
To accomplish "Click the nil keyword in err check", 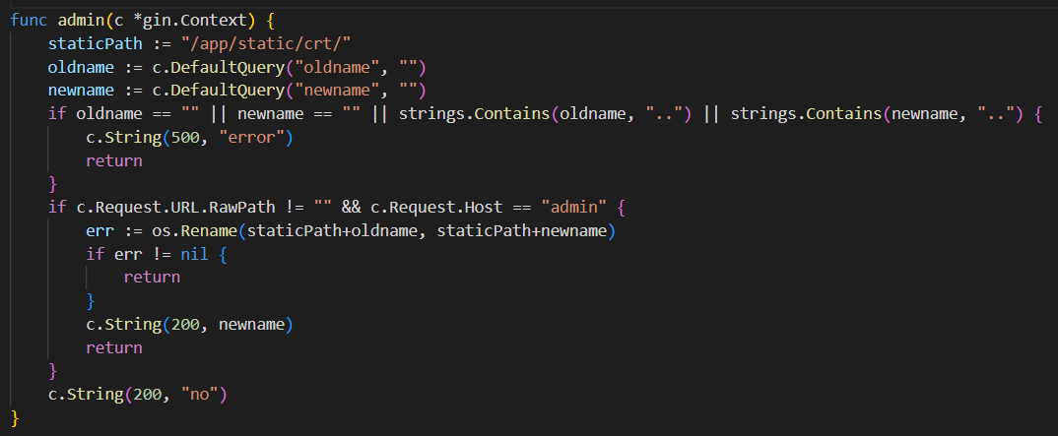I will click(x=194, y=254).
